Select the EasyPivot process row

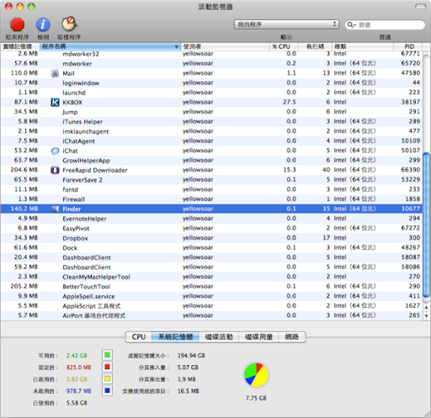point(211,229)
